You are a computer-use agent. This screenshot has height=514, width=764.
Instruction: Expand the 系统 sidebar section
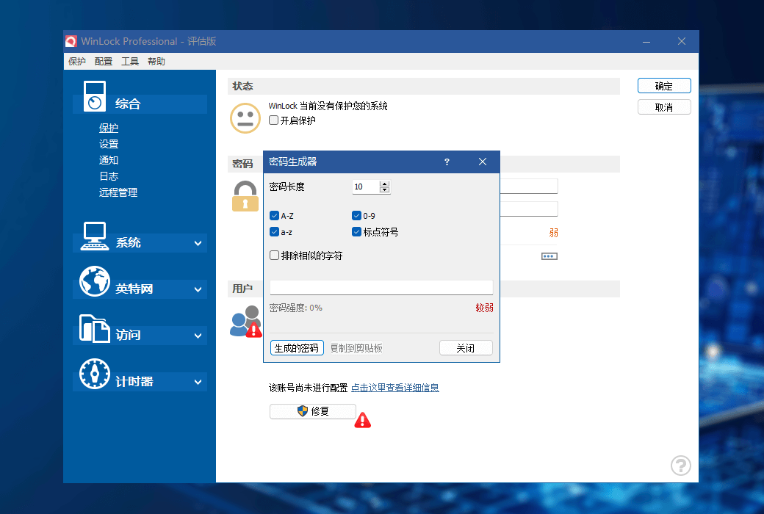[x=198, y=243]
